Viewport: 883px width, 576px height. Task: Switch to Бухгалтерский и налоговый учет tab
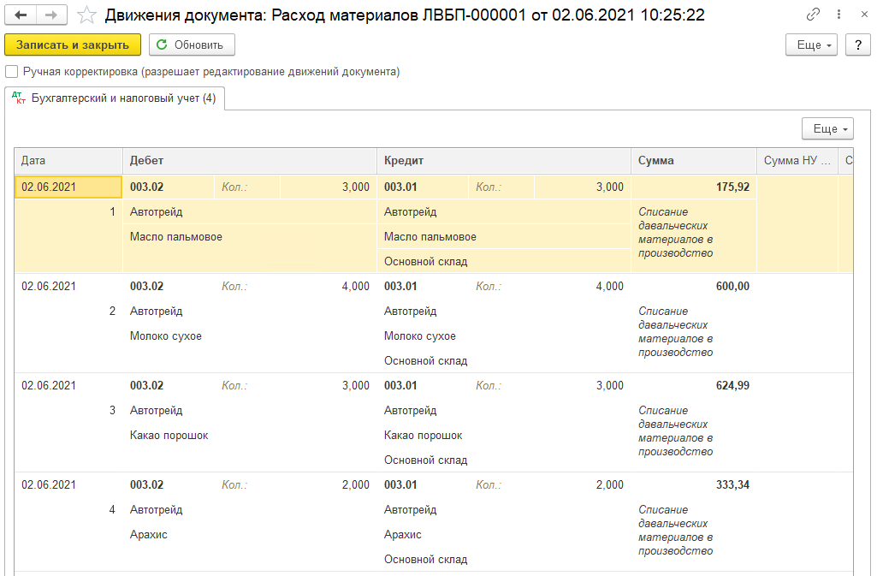[115, 98]
